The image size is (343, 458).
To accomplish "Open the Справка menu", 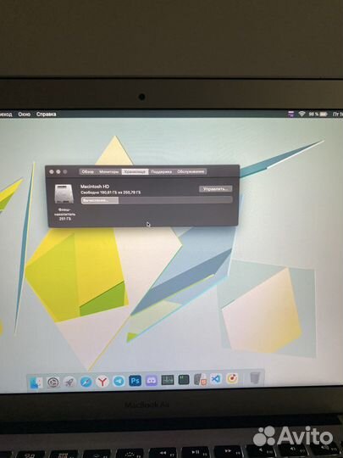I will pos(46,114).
